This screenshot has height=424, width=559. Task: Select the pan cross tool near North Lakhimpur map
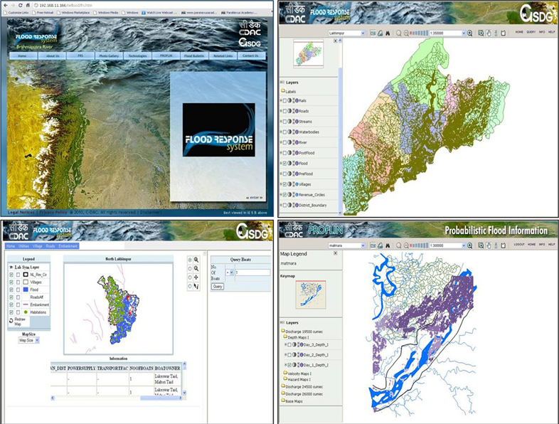click(196, 277)
